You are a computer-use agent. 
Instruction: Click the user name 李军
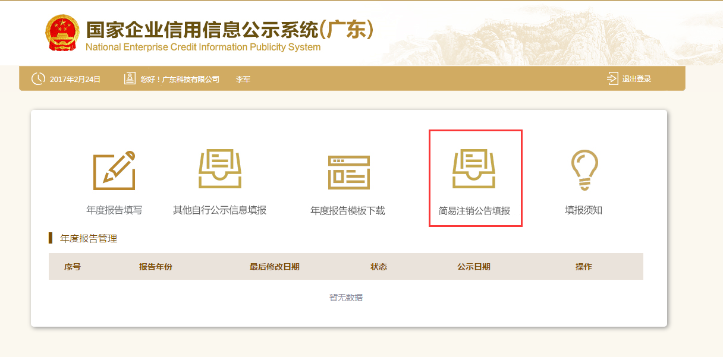(x=243, y=79)
